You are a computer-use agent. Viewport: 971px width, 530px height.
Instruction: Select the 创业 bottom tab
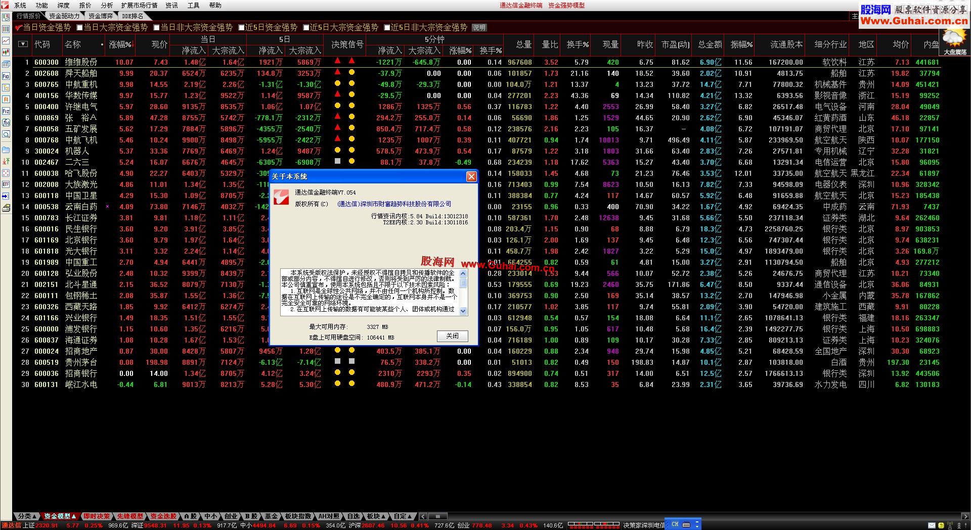click(x=231, y=516)
